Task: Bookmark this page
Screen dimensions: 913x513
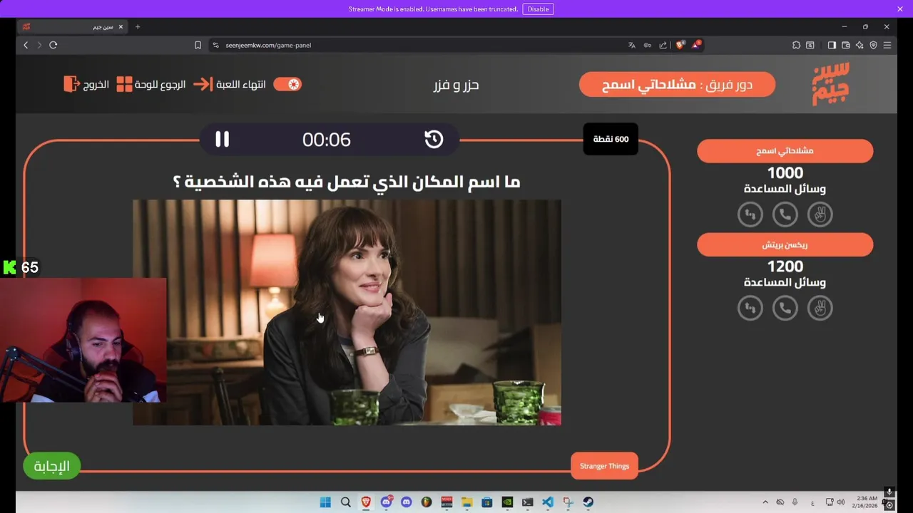Action: point(198,45)
